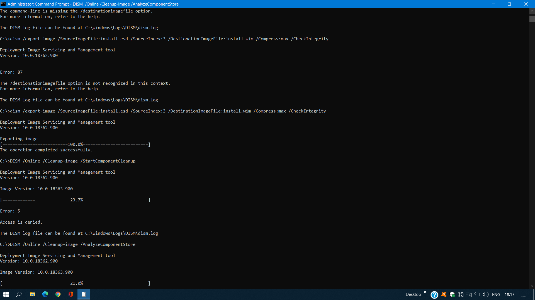Open the Windows Start menu
Screen dimensions: 535x300
pyautogui.click(x=6, y=294)
